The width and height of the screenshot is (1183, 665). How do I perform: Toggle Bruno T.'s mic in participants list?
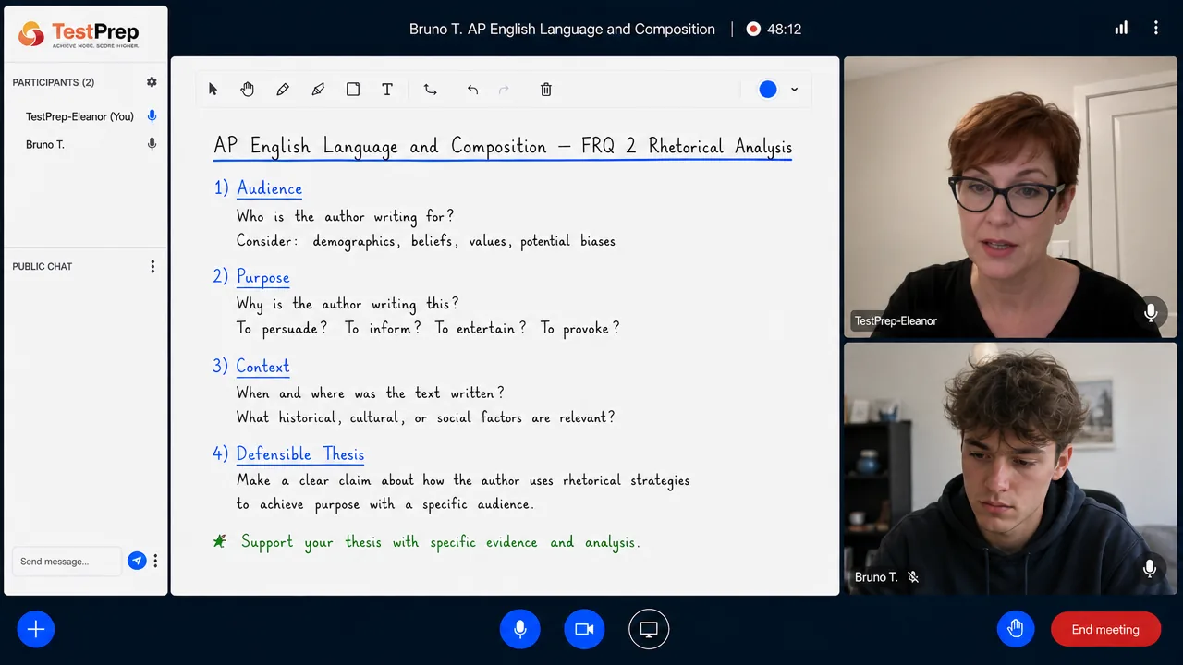(152, 144)
